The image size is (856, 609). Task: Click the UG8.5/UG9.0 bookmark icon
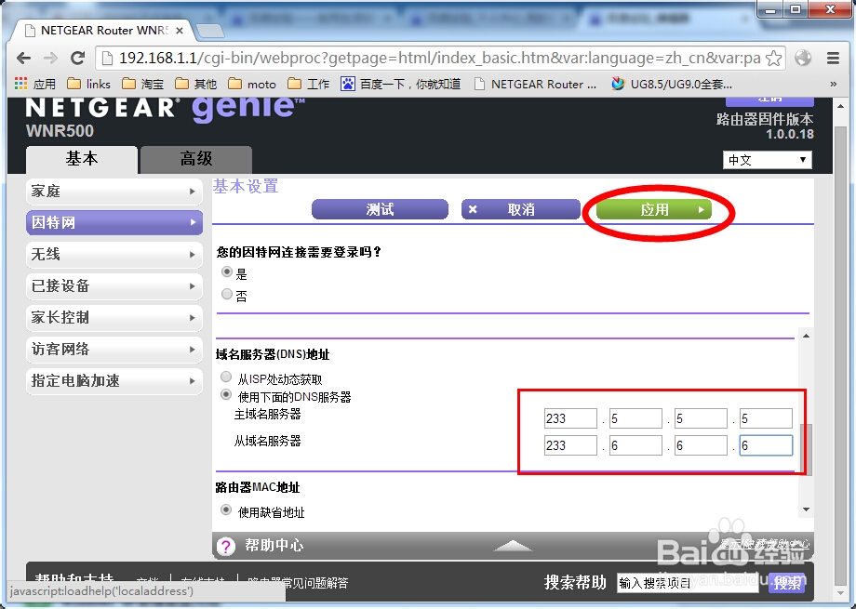tap(618, 84)
